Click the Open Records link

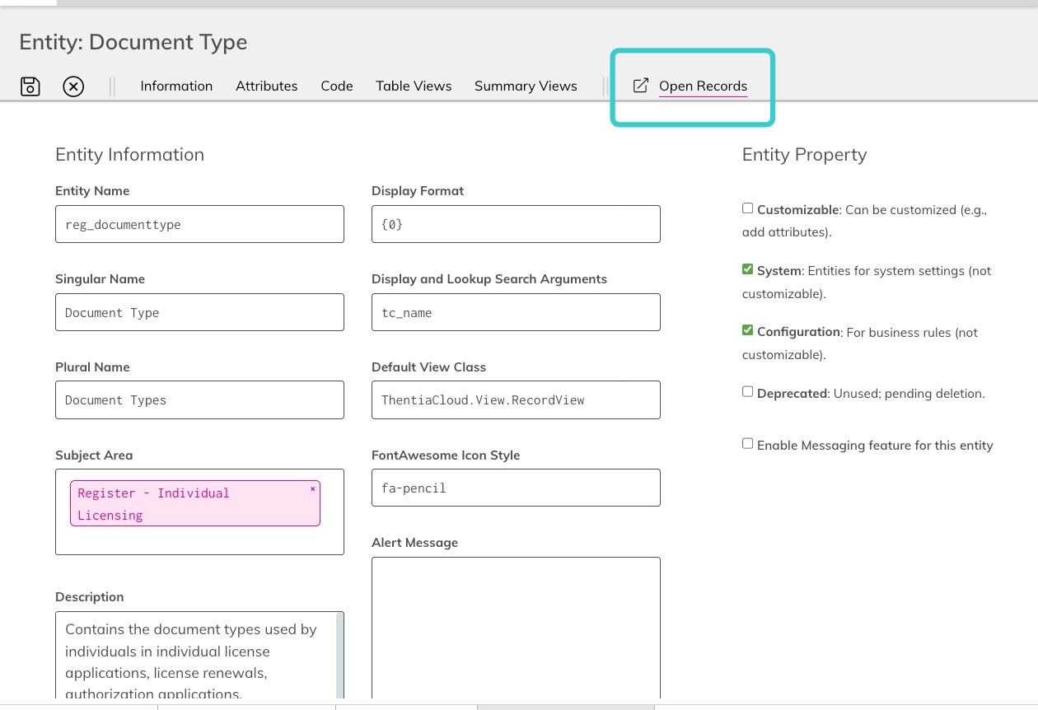tap(703, 86)
